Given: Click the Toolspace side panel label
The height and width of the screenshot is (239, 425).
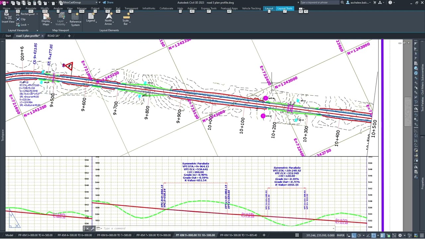Looking at the screenshot, I should coord(3,135).
